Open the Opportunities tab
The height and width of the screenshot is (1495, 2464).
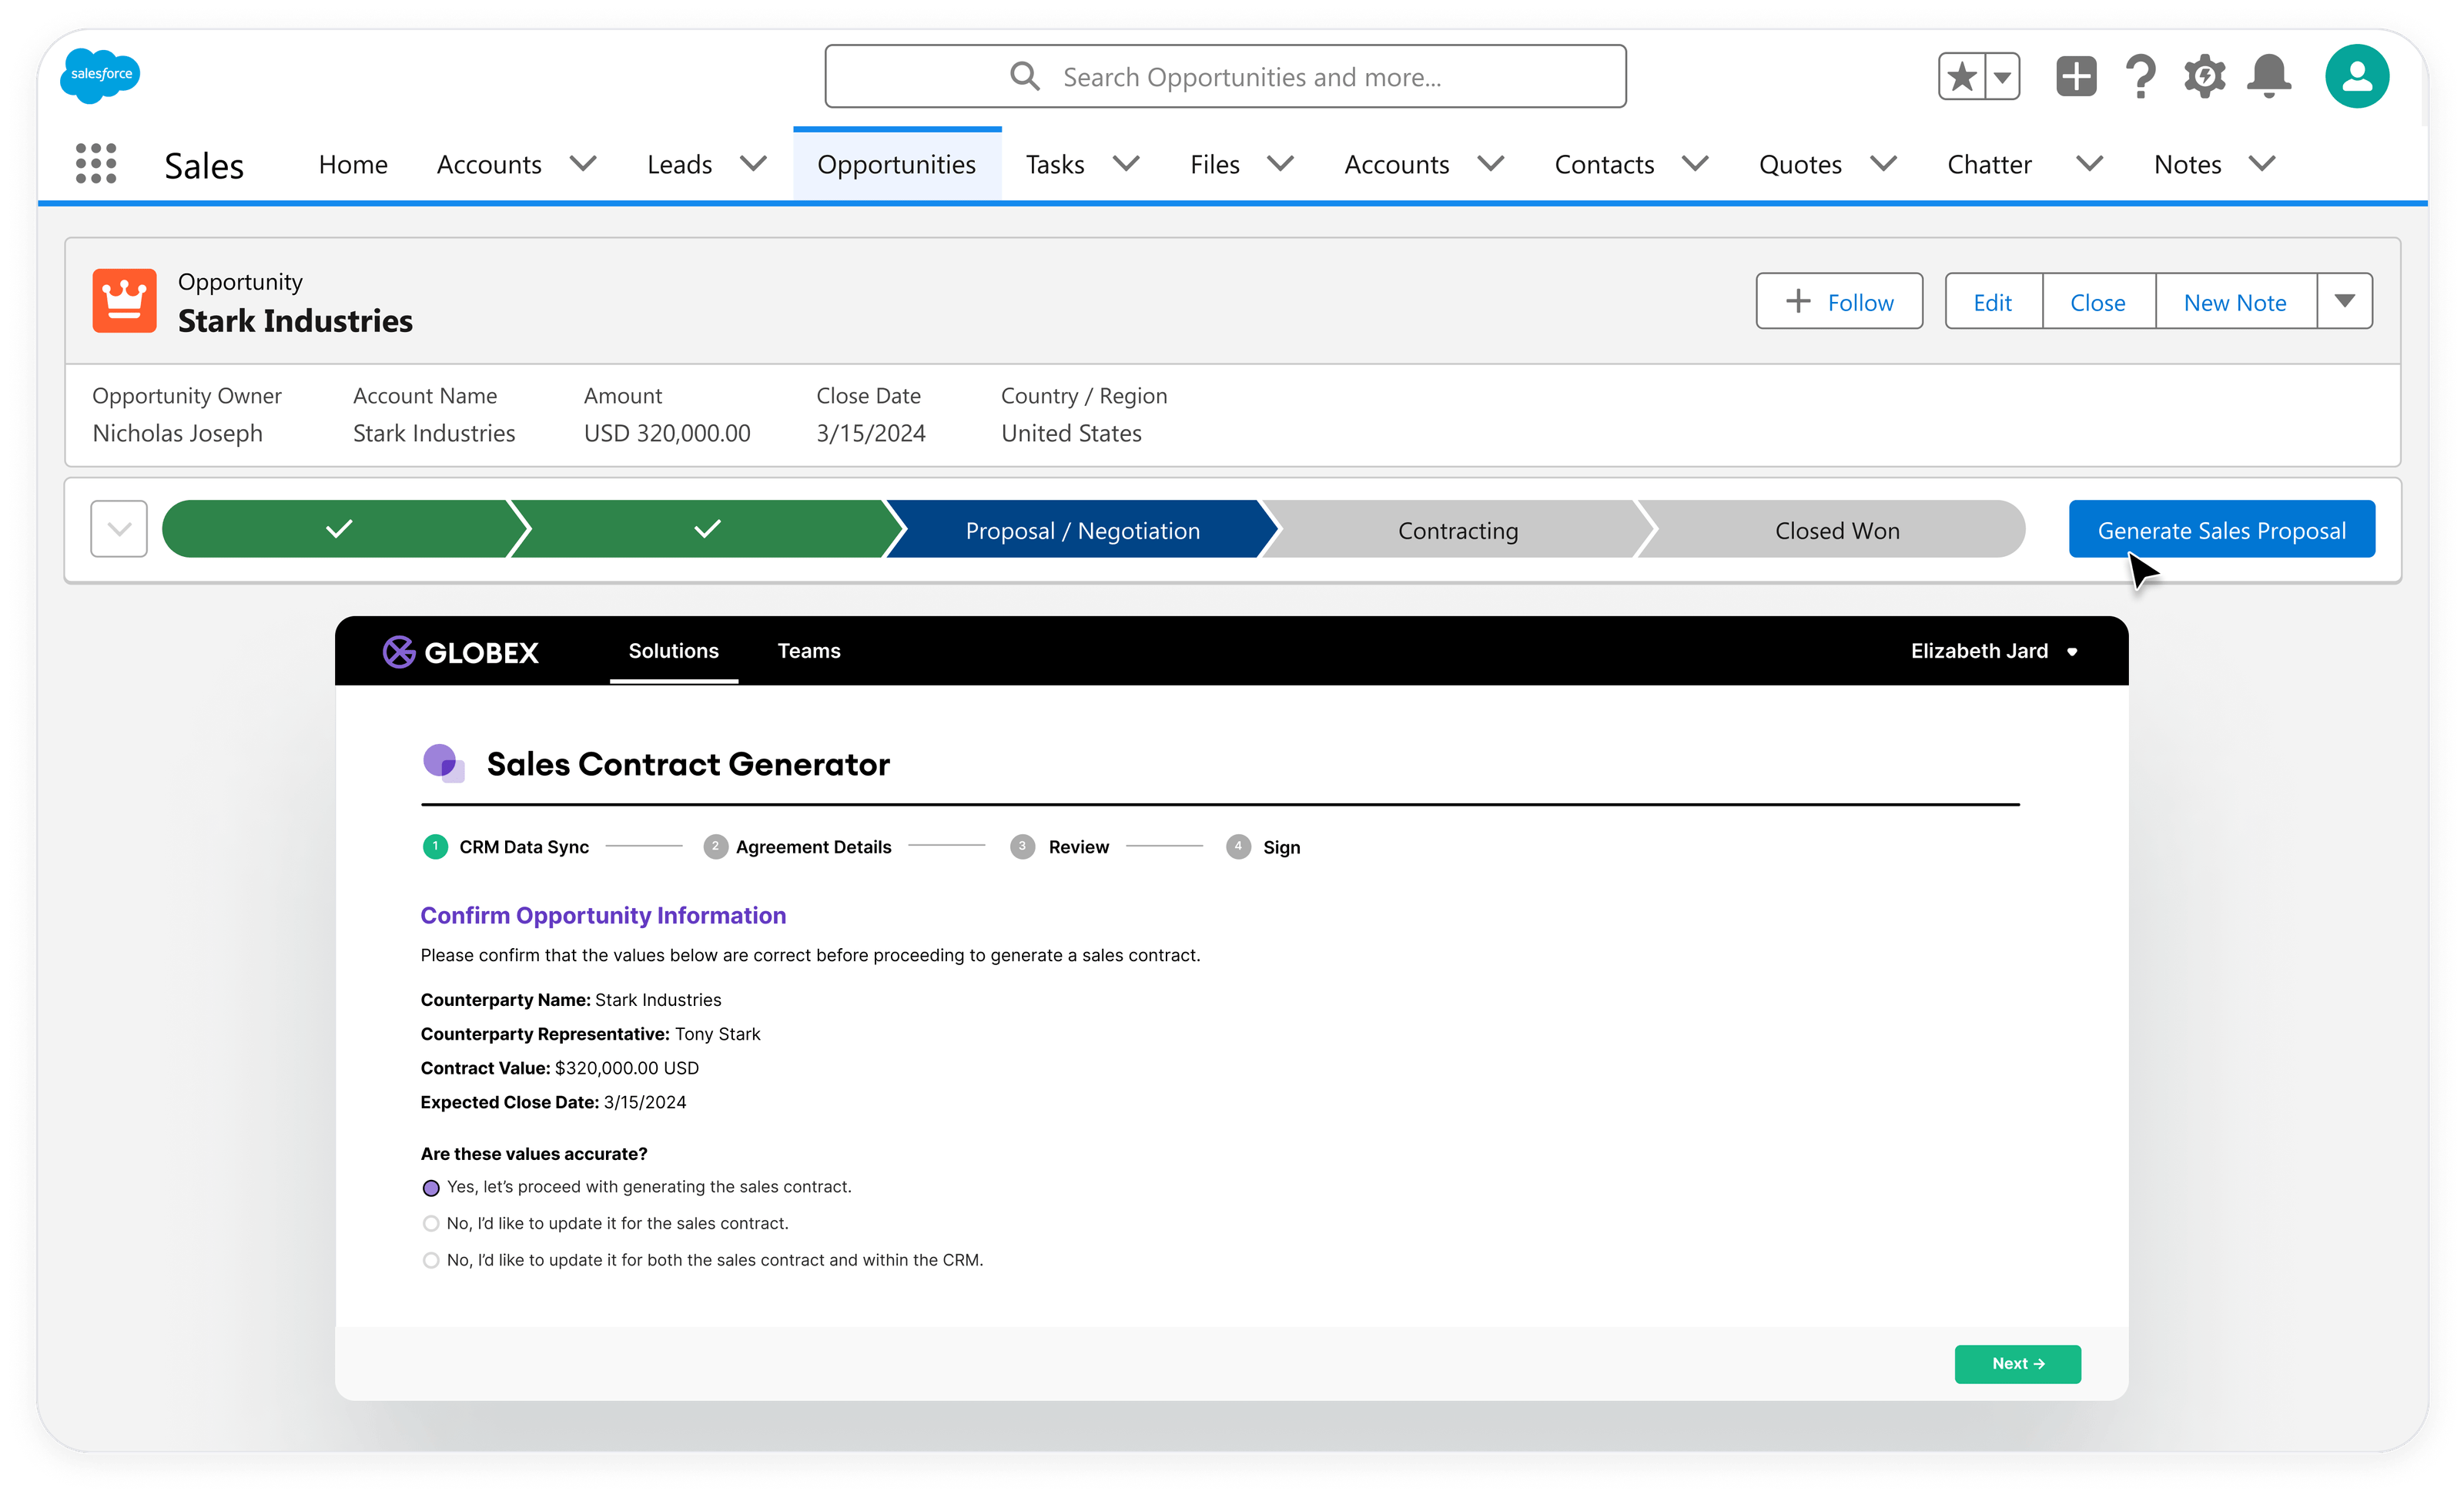click(x=896, y=164)
